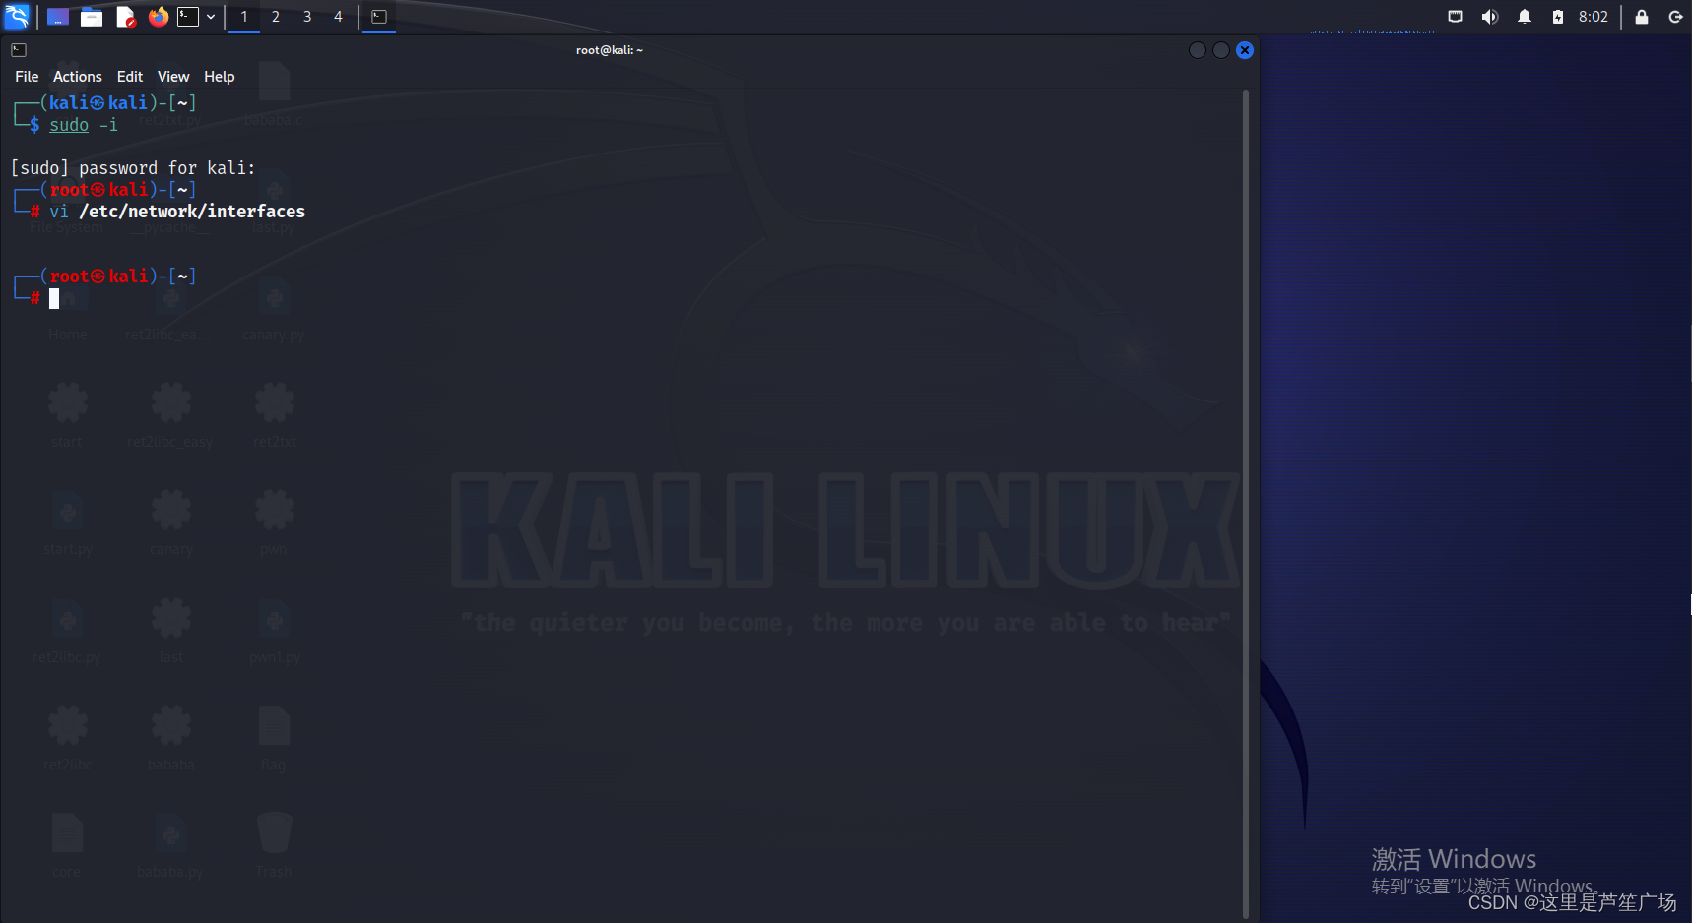
Task: Launch Firefox from the top panel
Action: click(x=159, y=17)
